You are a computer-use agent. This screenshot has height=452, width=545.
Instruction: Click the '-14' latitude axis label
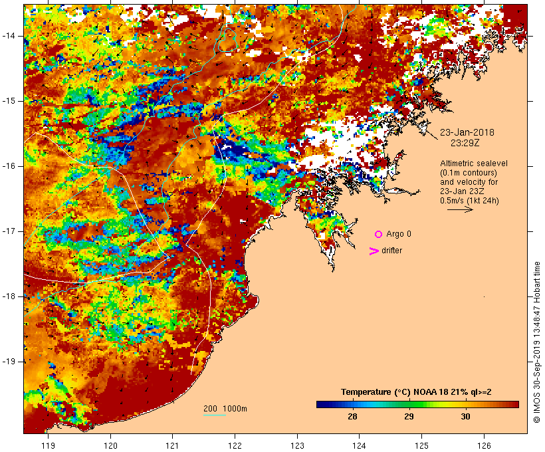coord(9,36)
